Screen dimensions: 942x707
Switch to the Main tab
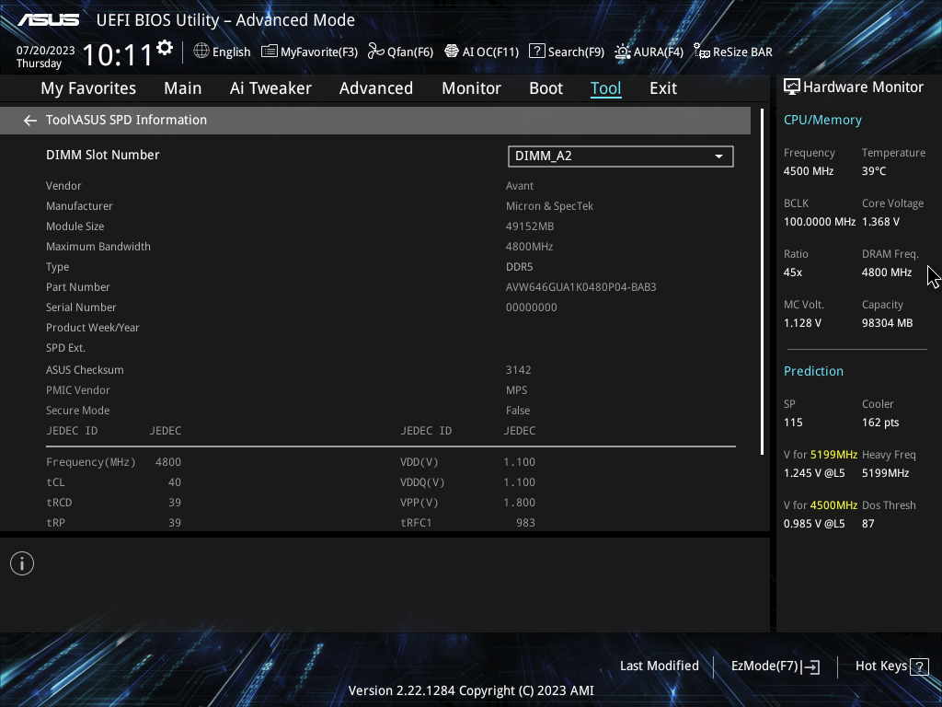pyautogui.click(x=183, y=88)
